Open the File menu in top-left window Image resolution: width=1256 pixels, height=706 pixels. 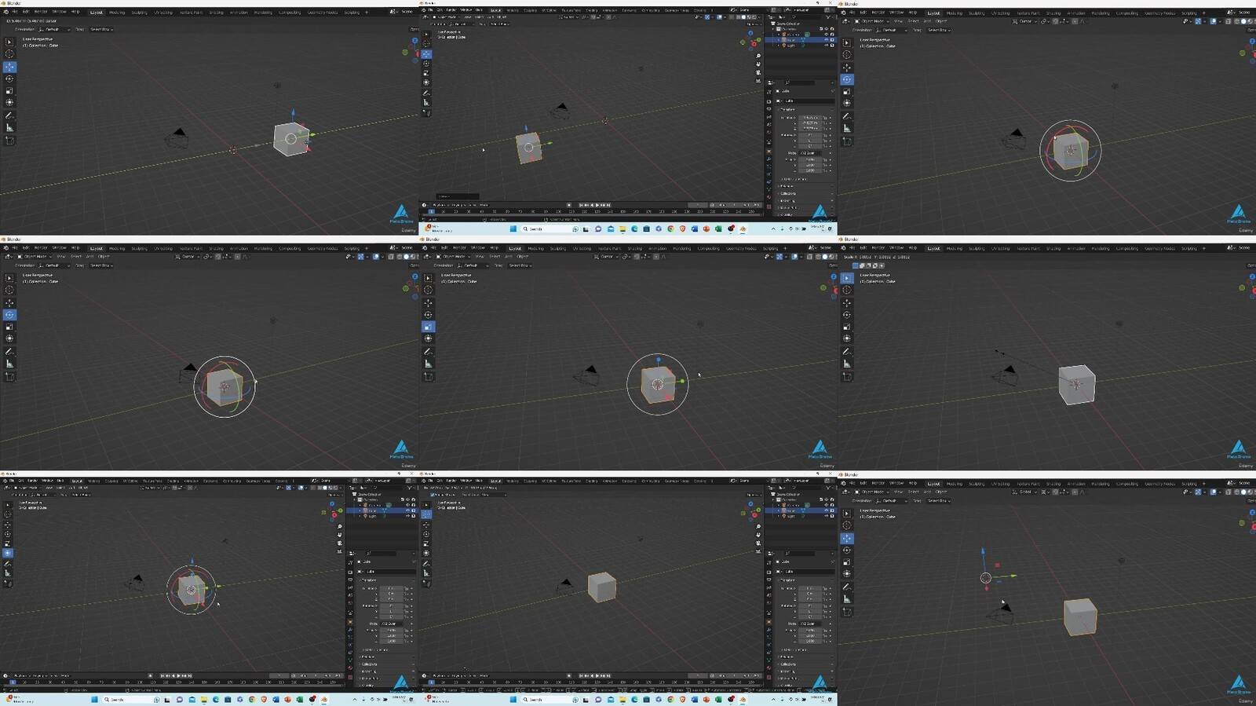point(14,12)
